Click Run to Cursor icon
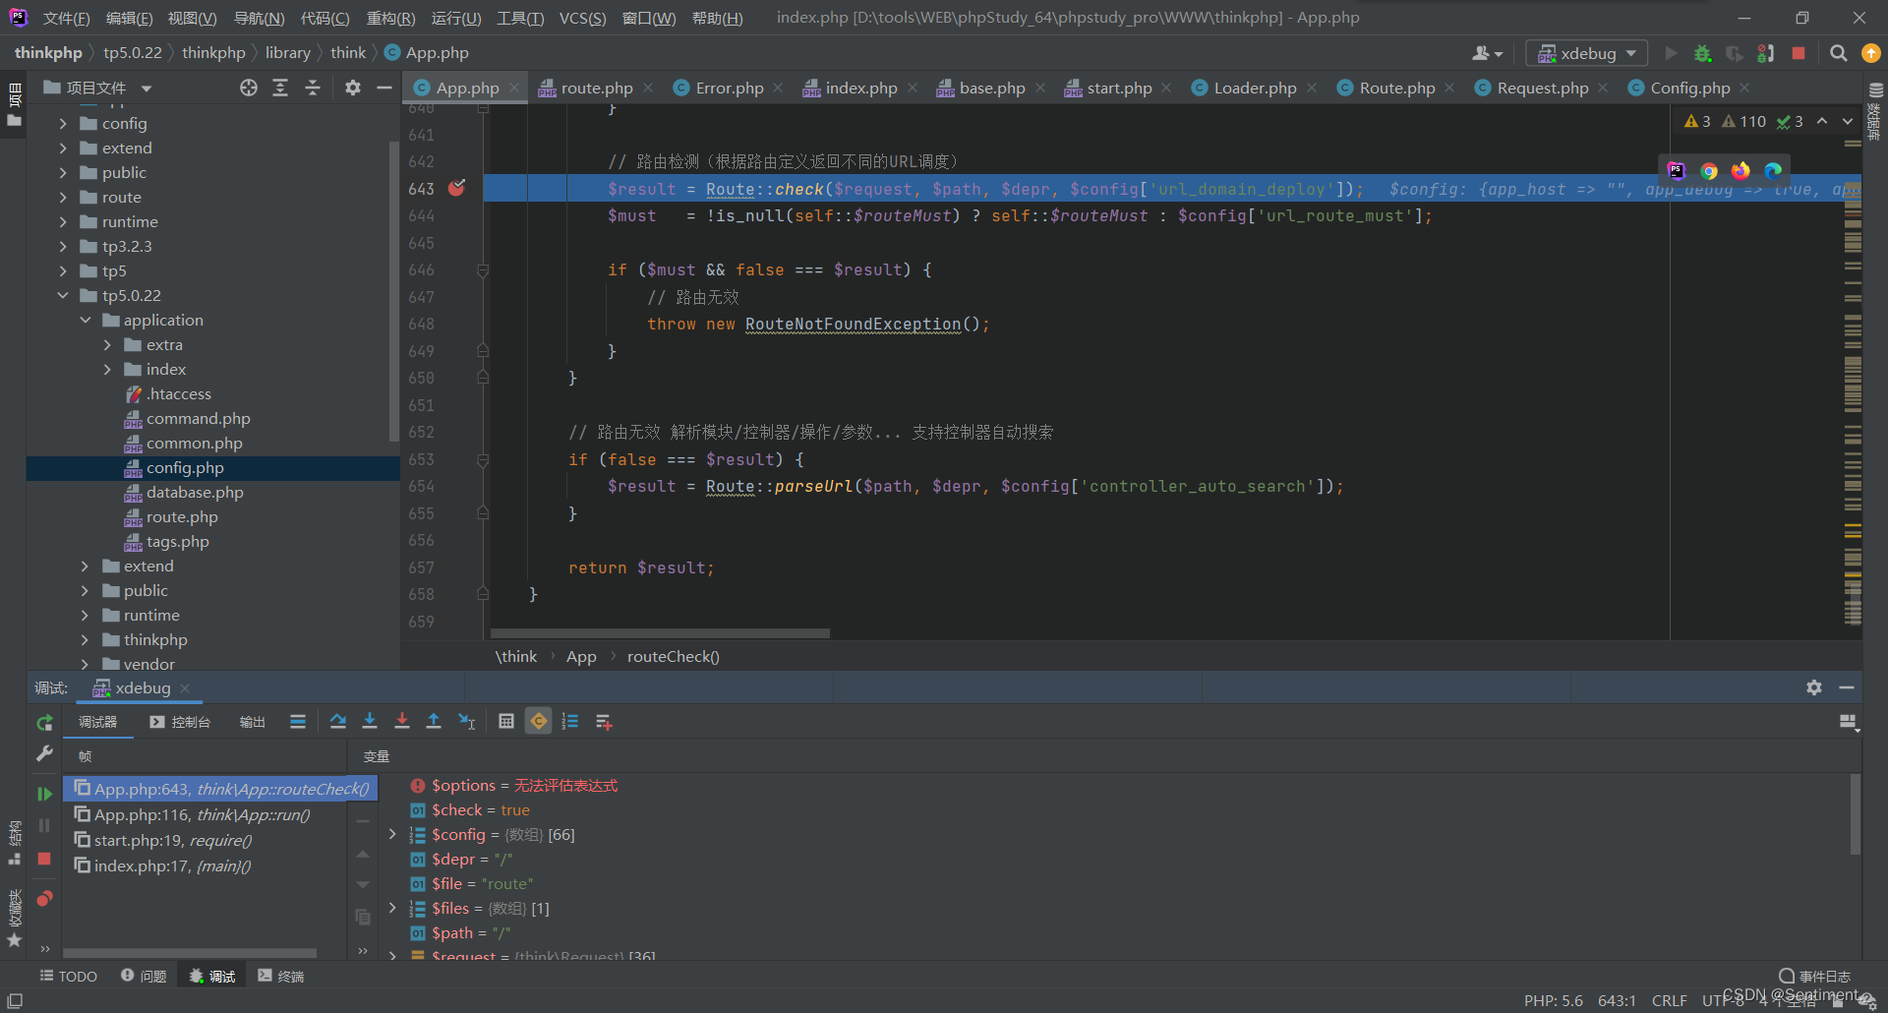This screenshot has width=1888, height=1013. click(x=467, y=722)
